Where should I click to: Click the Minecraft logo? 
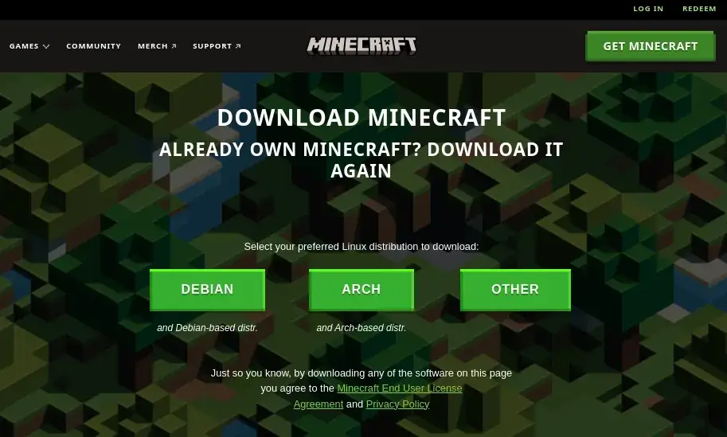coord(362,46)
